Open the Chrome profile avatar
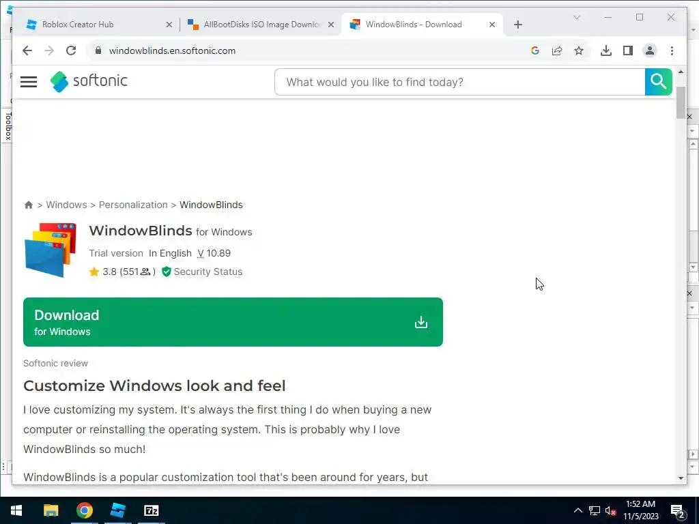The width and height of the screenshot is (699, 524). (650, 50)
